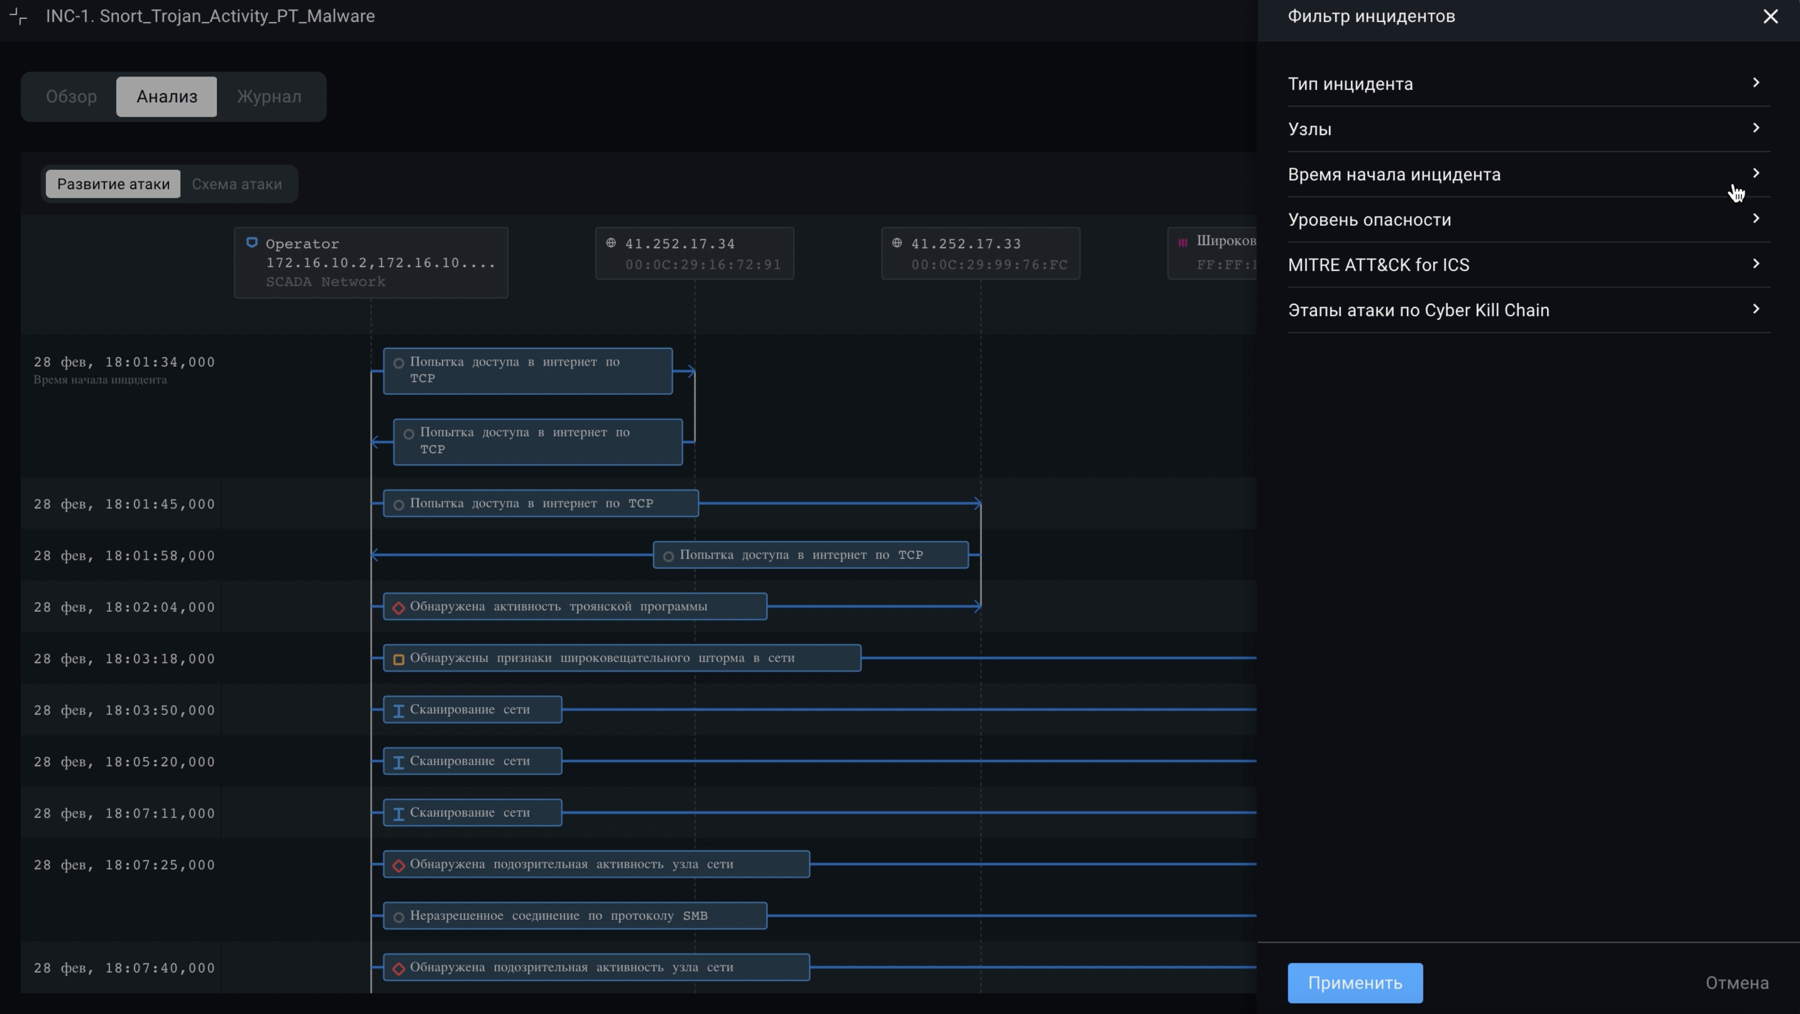
Task: Open MITRE ATT&CK for ICS filter
Action: pyautogui.click(x=1529, y=265)
